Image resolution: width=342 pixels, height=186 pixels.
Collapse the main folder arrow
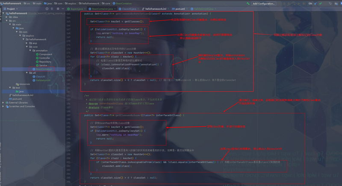tap(10, 24)
